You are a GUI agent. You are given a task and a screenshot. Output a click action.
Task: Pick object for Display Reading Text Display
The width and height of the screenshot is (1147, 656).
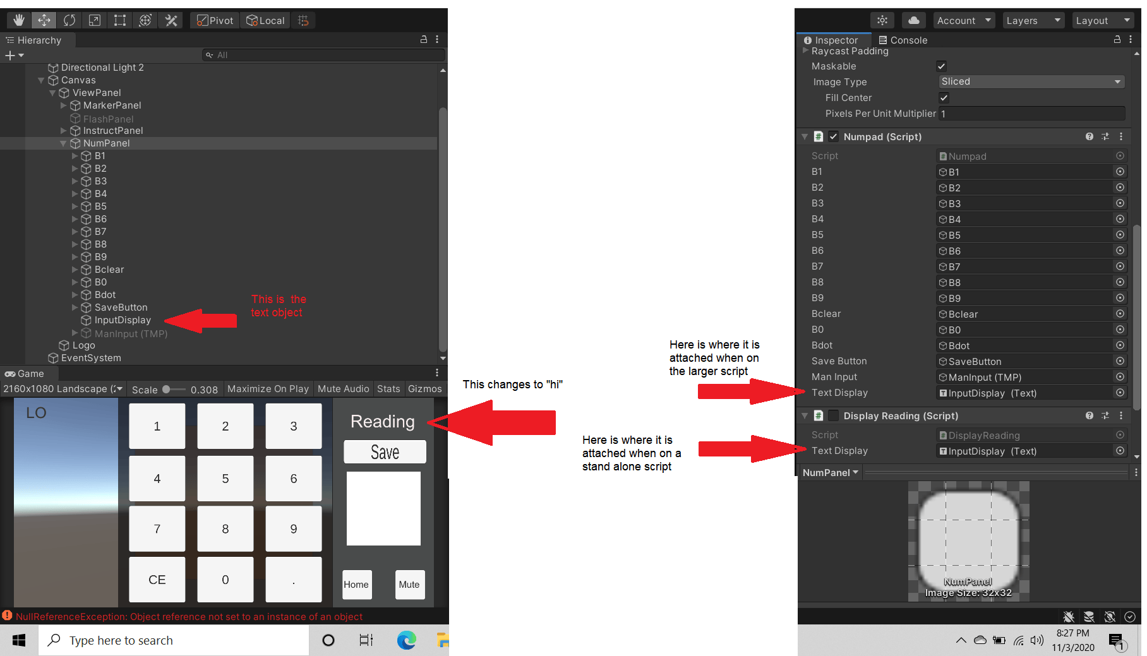pyautogui.click(x=1120, y=451)
